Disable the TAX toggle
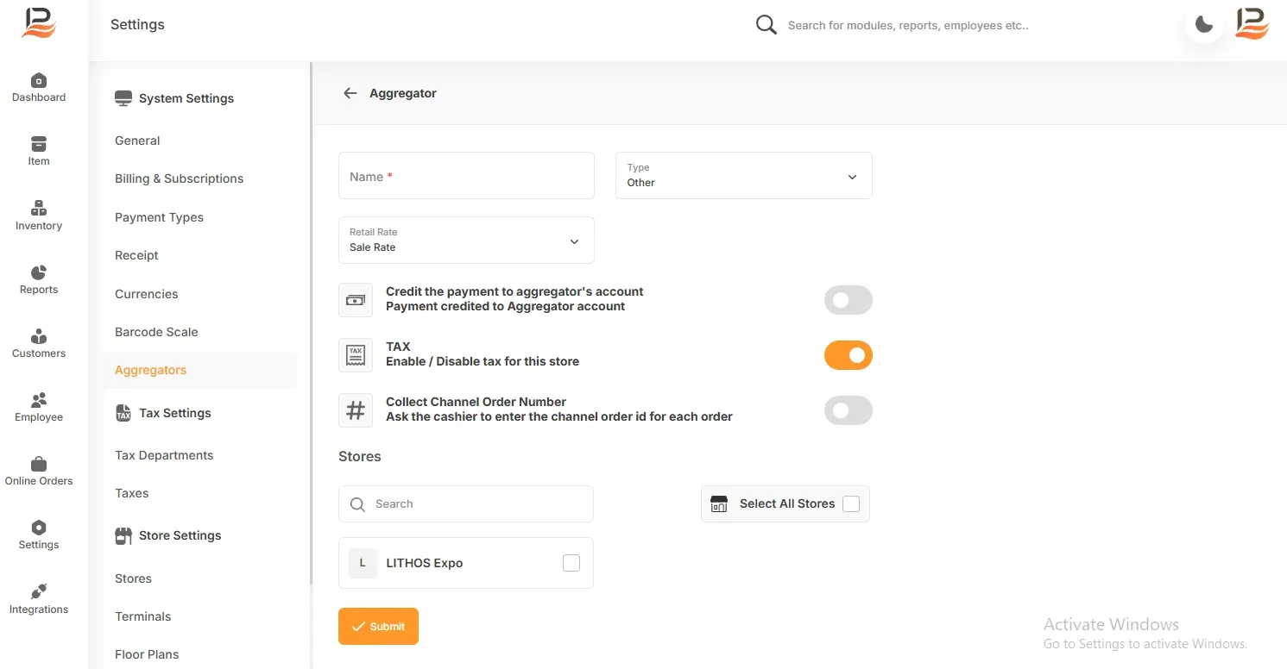This screenshot has width=1287, height=669. click(x=849, y=355)
